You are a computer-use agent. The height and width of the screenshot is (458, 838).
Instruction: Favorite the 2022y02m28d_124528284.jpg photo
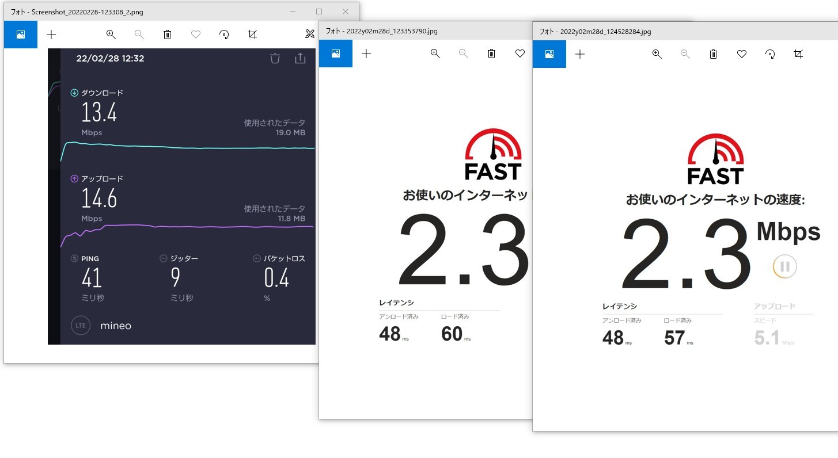[x=742, y=54]
